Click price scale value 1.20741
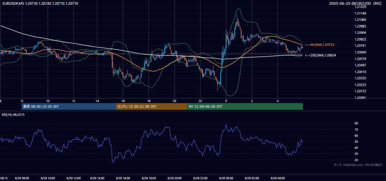Screen dimensions: 386x181 point(360,46)
